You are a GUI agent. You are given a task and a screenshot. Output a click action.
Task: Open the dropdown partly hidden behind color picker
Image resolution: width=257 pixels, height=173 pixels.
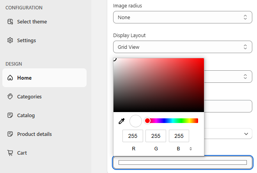coord(228,77)
